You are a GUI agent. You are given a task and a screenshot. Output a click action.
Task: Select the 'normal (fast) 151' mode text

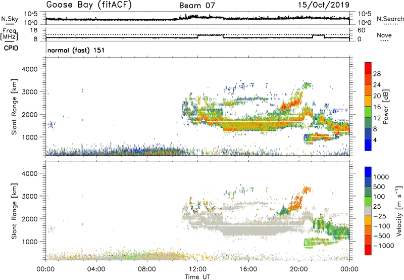(76, 50)
